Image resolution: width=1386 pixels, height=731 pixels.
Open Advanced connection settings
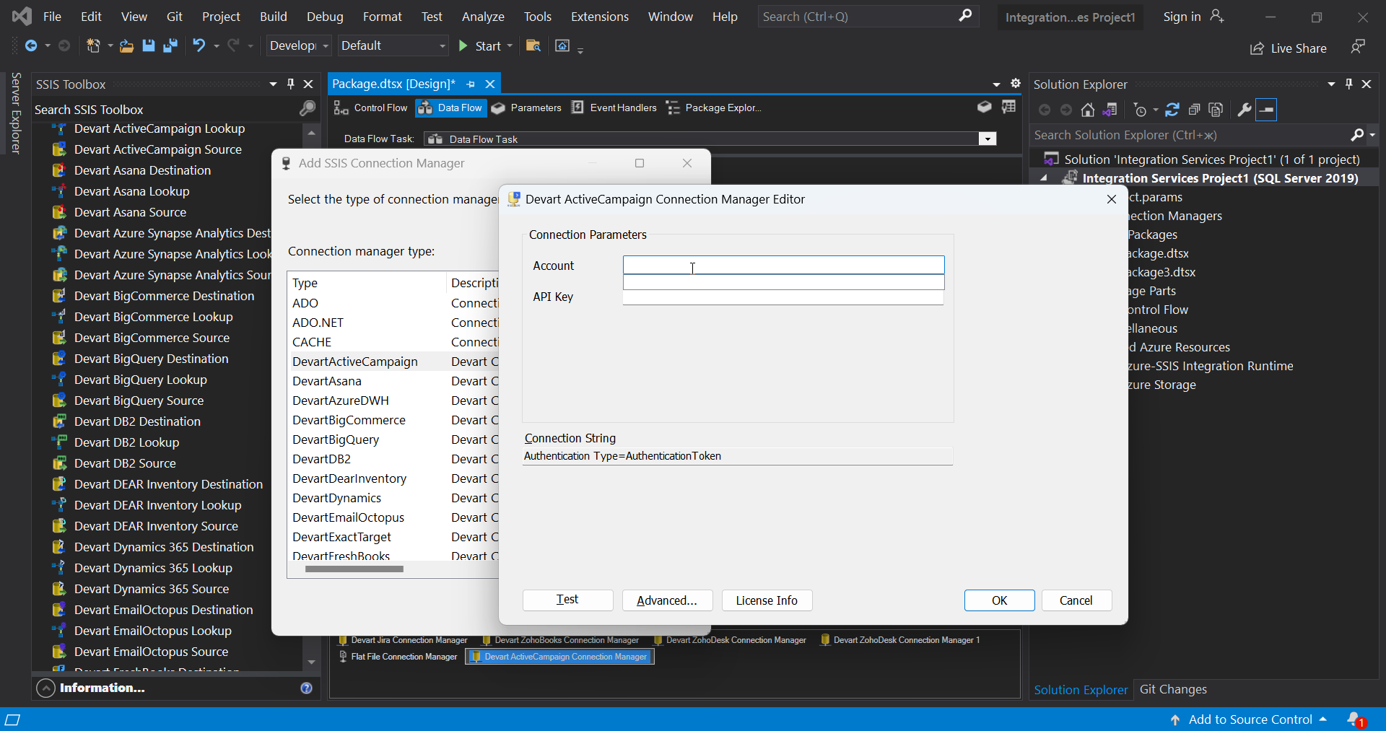pyautogui.click(x=666, y=600)
